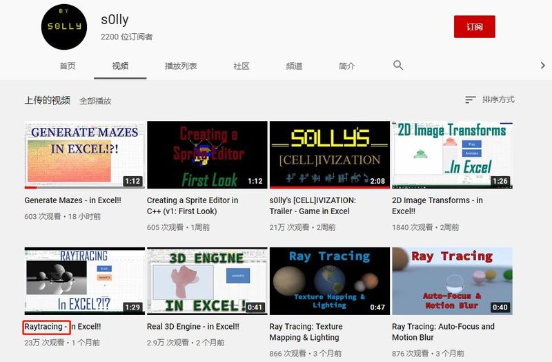Open the 排序方式 sort menu
This screenshot has height=362, width=552.
click(490, 99)
